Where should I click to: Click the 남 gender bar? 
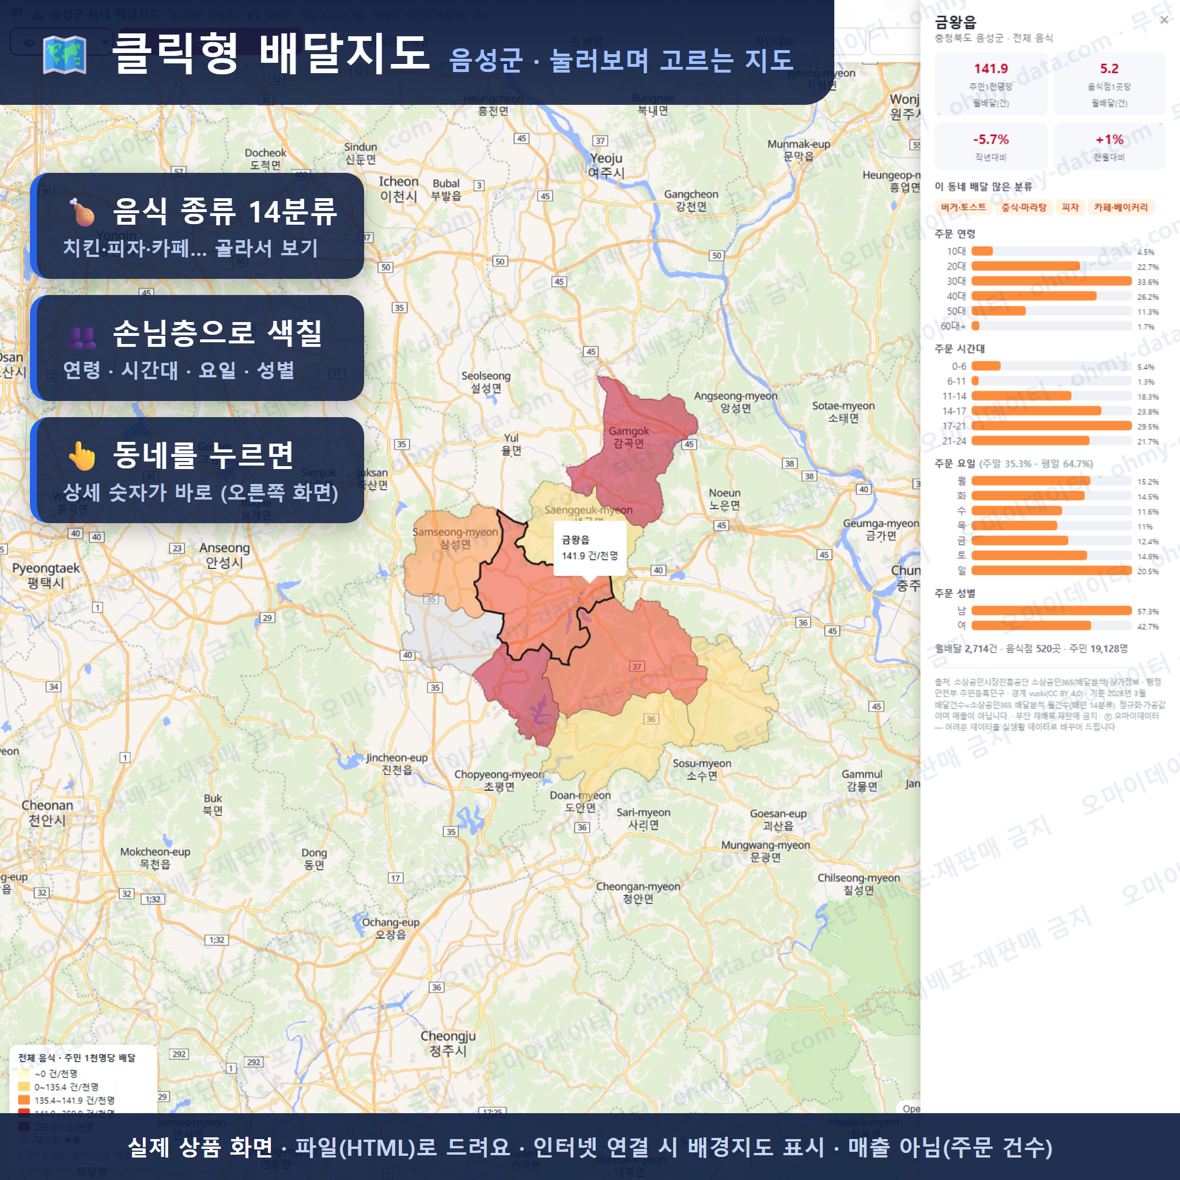point(1051,611)
